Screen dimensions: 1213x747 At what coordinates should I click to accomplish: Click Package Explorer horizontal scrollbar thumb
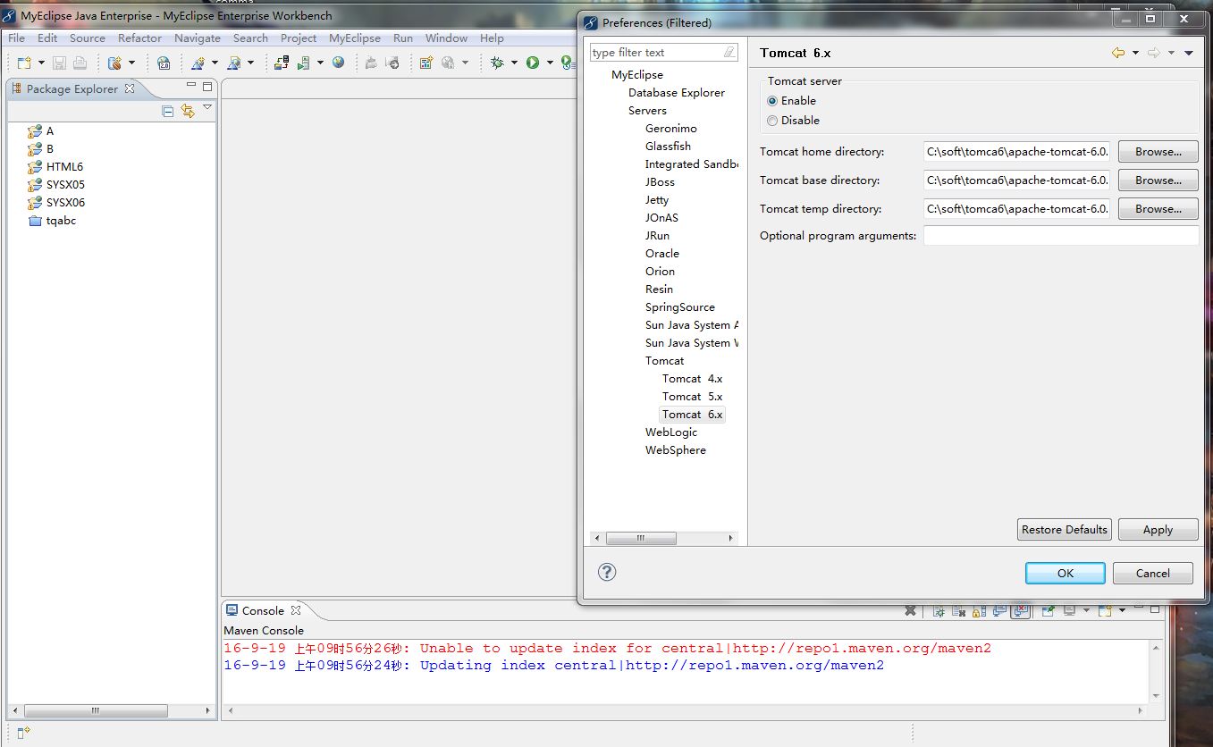(x=96, y=711)
